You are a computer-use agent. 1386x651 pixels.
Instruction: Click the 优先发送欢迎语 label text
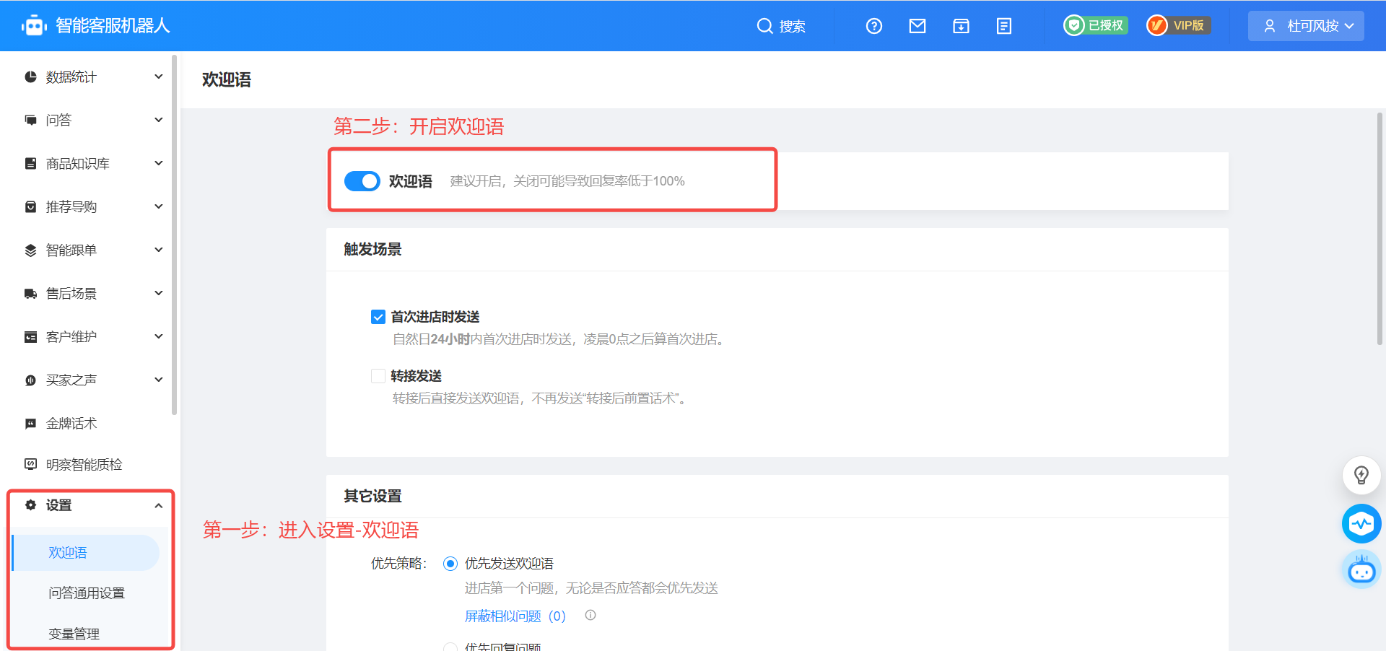(510, 564)
